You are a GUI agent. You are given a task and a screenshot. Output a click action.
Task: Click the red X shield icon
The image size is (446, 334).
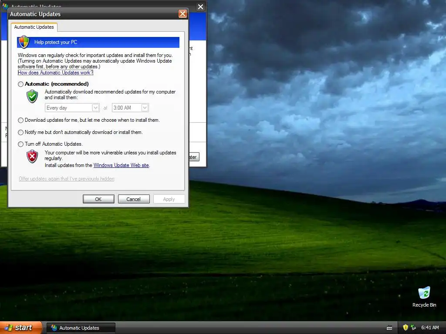tap(32, 156)
